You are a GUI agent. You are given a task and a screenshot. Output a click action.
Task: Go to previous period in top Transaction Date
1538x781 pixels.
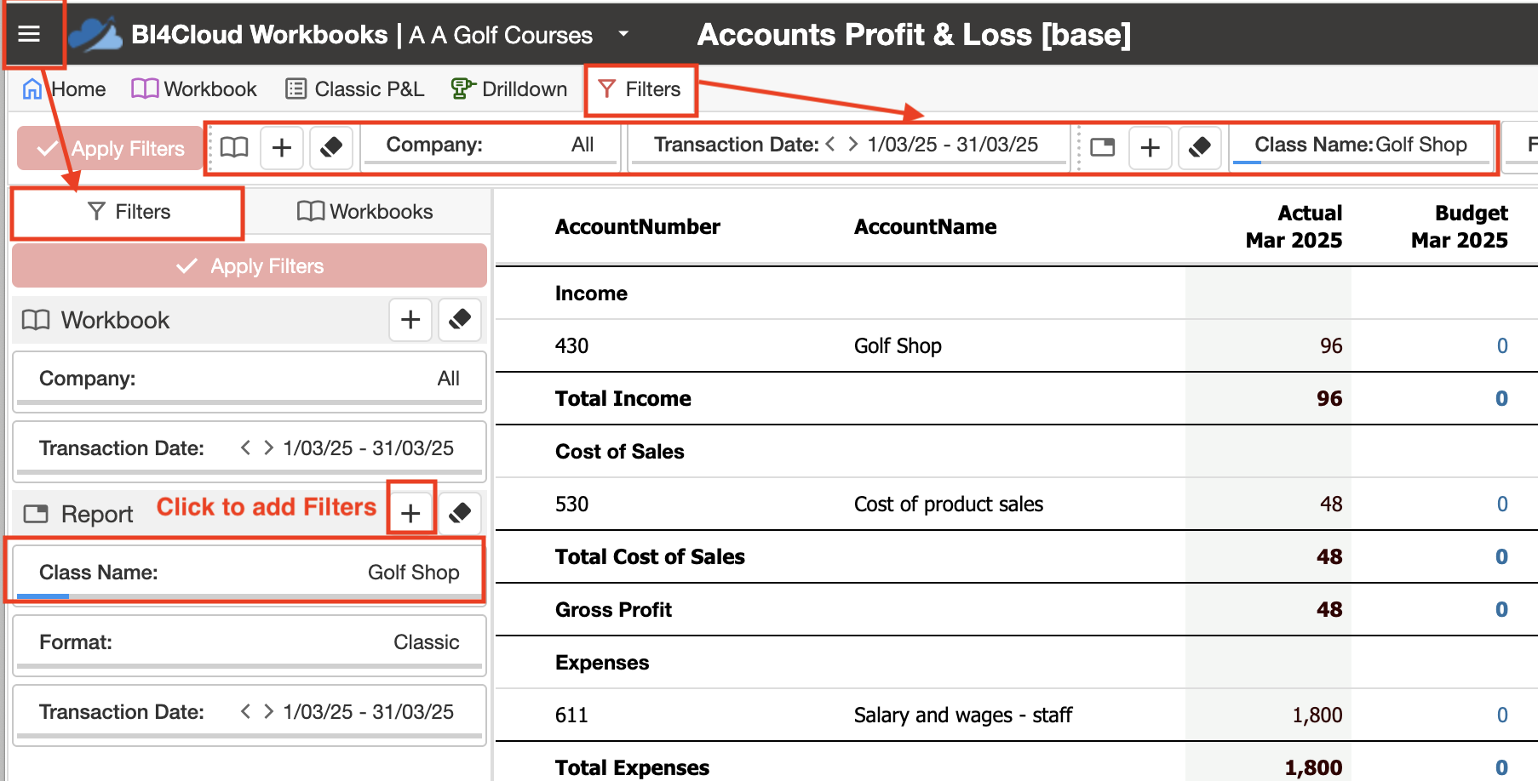point(830,145)
